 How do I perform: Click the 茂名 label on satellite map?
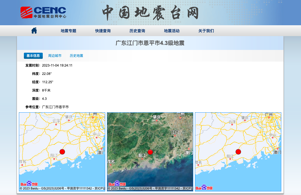(x=111, y=161)
